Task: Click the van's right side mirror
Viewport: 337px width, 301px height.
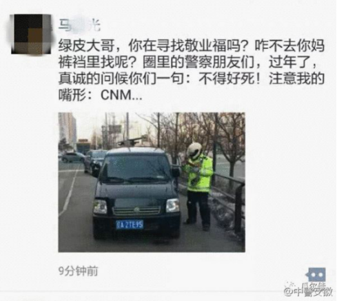Action: pyautogui.click(x=176, y=172)
